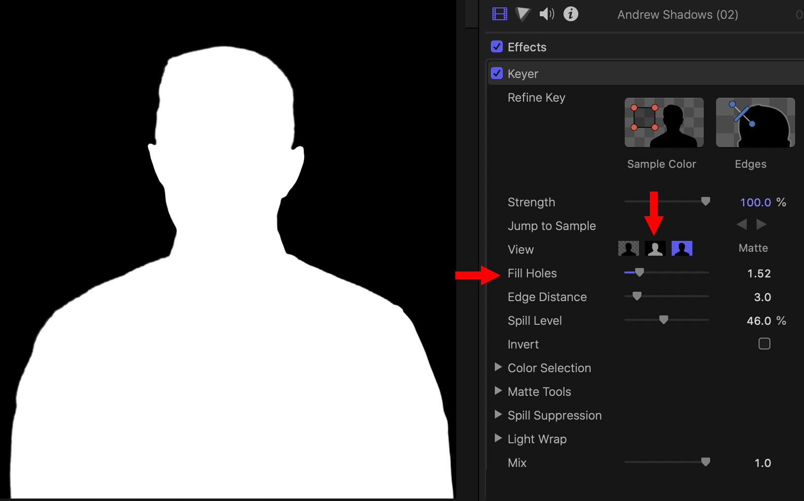The height and width of the screenshot is (501, 804).
Task: Switch View to Composite mode icon
Action: pos(629,248)
